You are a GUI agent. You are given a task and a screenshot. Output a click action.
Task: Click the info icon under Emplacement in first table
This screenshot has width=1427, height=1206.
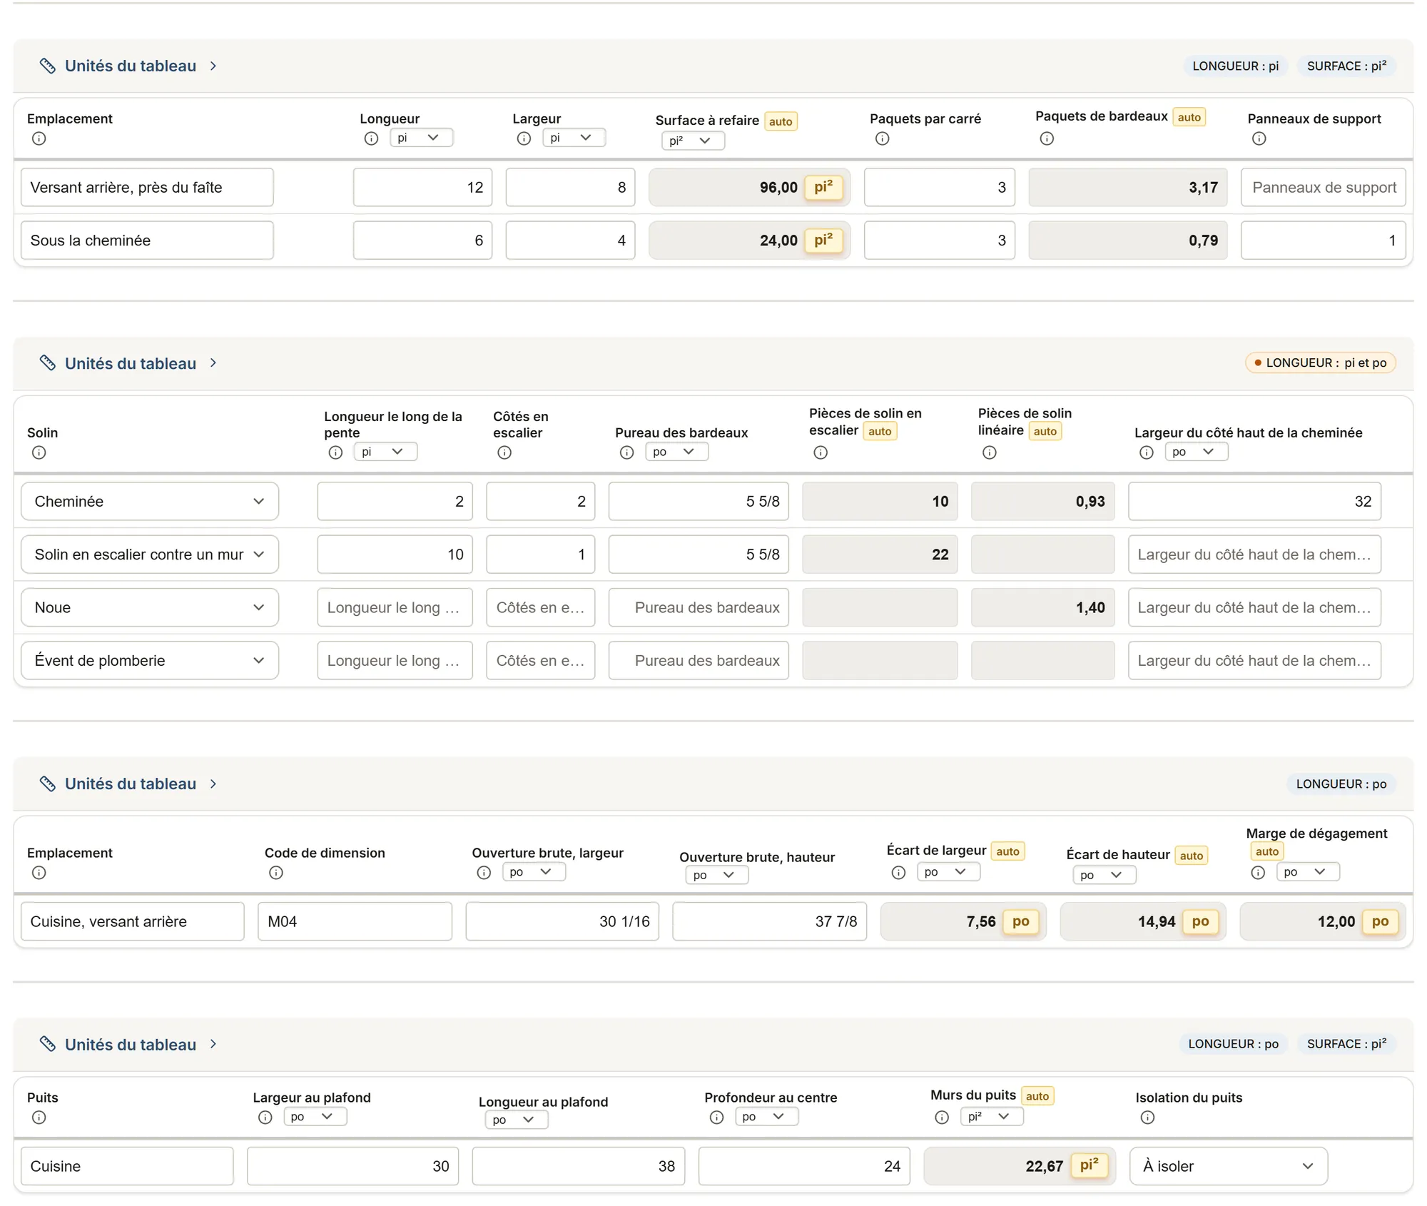tap(39, 138)
